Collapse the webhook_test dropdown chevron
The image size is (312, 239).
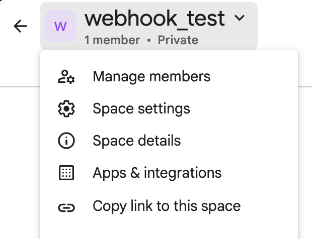coord(240,18)
